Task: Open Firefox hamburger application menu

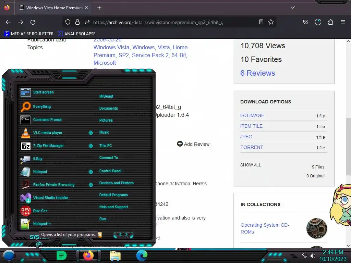Action: pos(343,22)
